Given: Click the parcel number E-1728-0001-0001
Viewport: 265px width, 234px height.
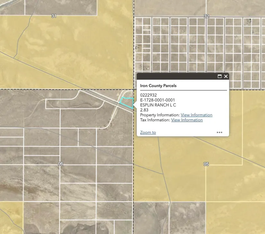Looking at the screenshot, I should pyautogui.click(x=157, y=100).
